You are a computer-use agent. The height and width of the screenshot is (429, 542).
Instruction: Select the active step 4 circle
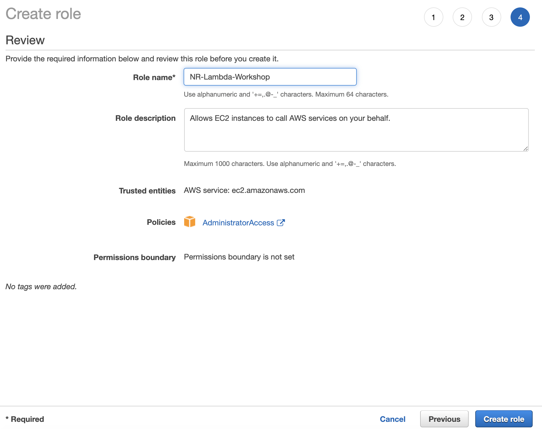[x=520, y=17]
